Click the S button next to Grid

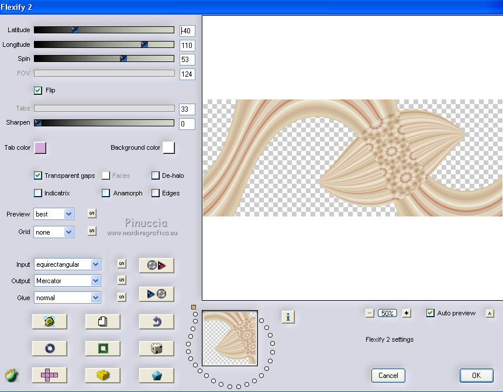pos(92,231)
